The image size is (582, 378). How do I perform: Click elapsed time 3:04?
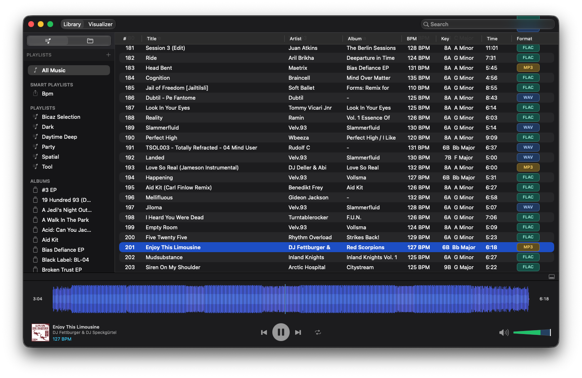38,299
